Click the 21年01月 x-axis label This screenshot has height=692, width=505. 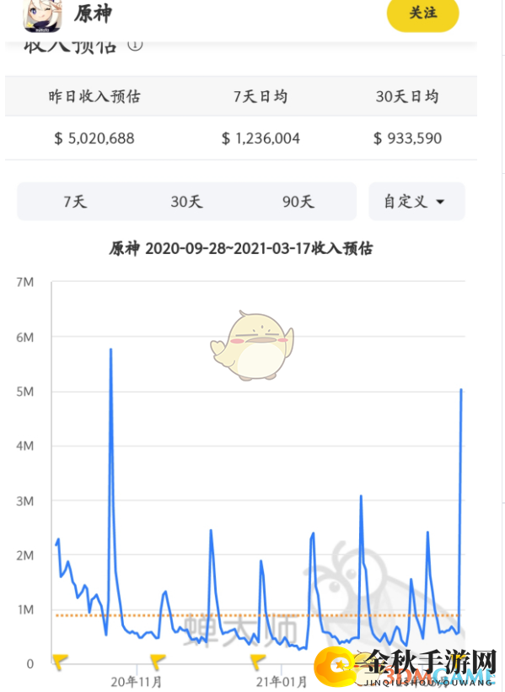(282, 682)
